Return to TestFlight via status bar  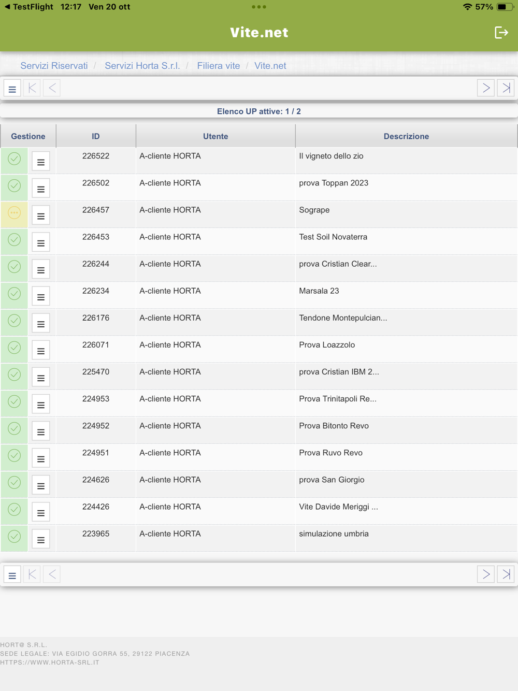(x=29, y=7)
